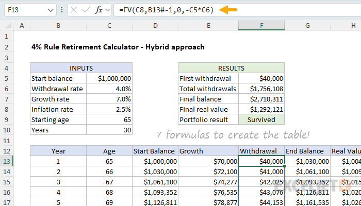Select Growth cell $74,277

pyautogui.click(x=208, y=182)
